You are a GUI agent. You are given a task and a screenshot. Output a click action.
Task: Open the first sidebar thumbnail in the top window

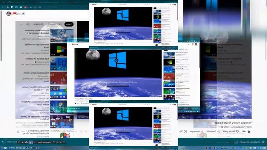(x=157, y=12)
